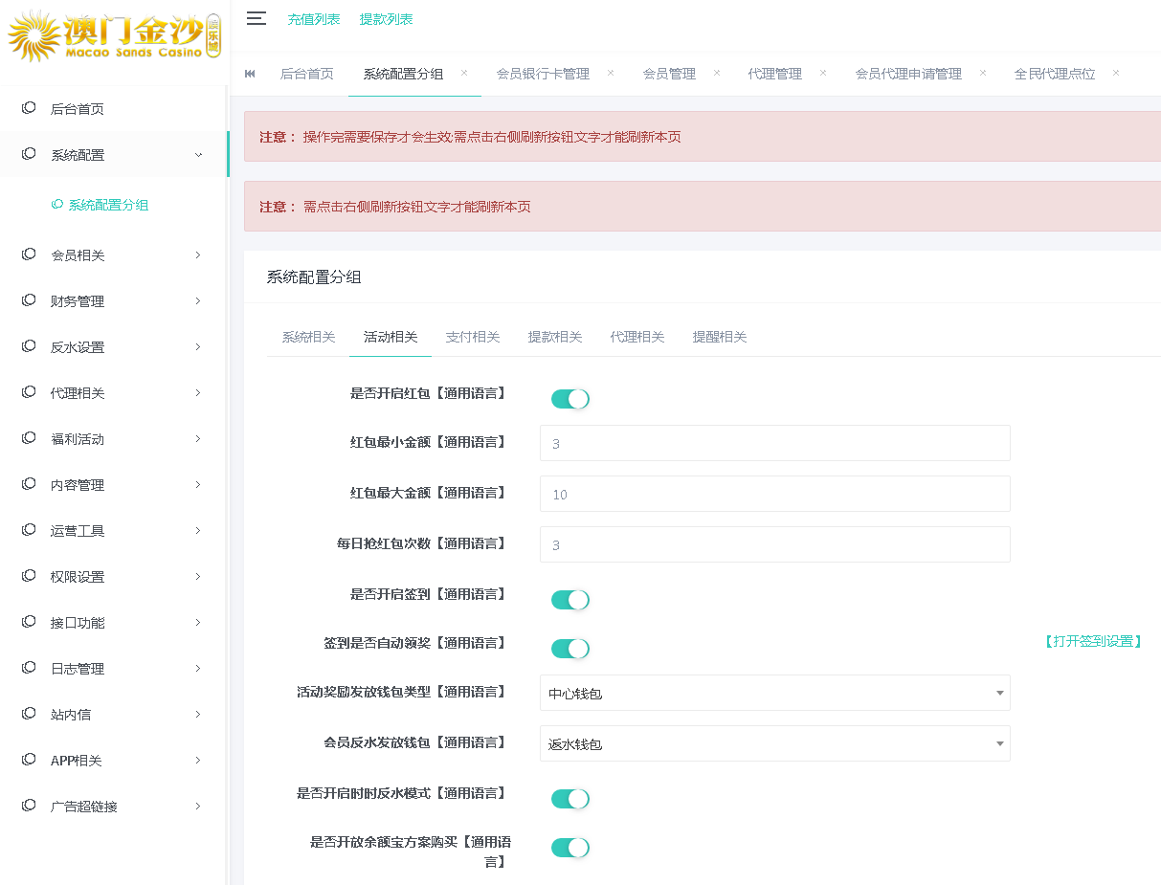Screen dimensions: 1161x885
Task: Click the refresh icon beside 系统配置分组
Action: [56, 205]
